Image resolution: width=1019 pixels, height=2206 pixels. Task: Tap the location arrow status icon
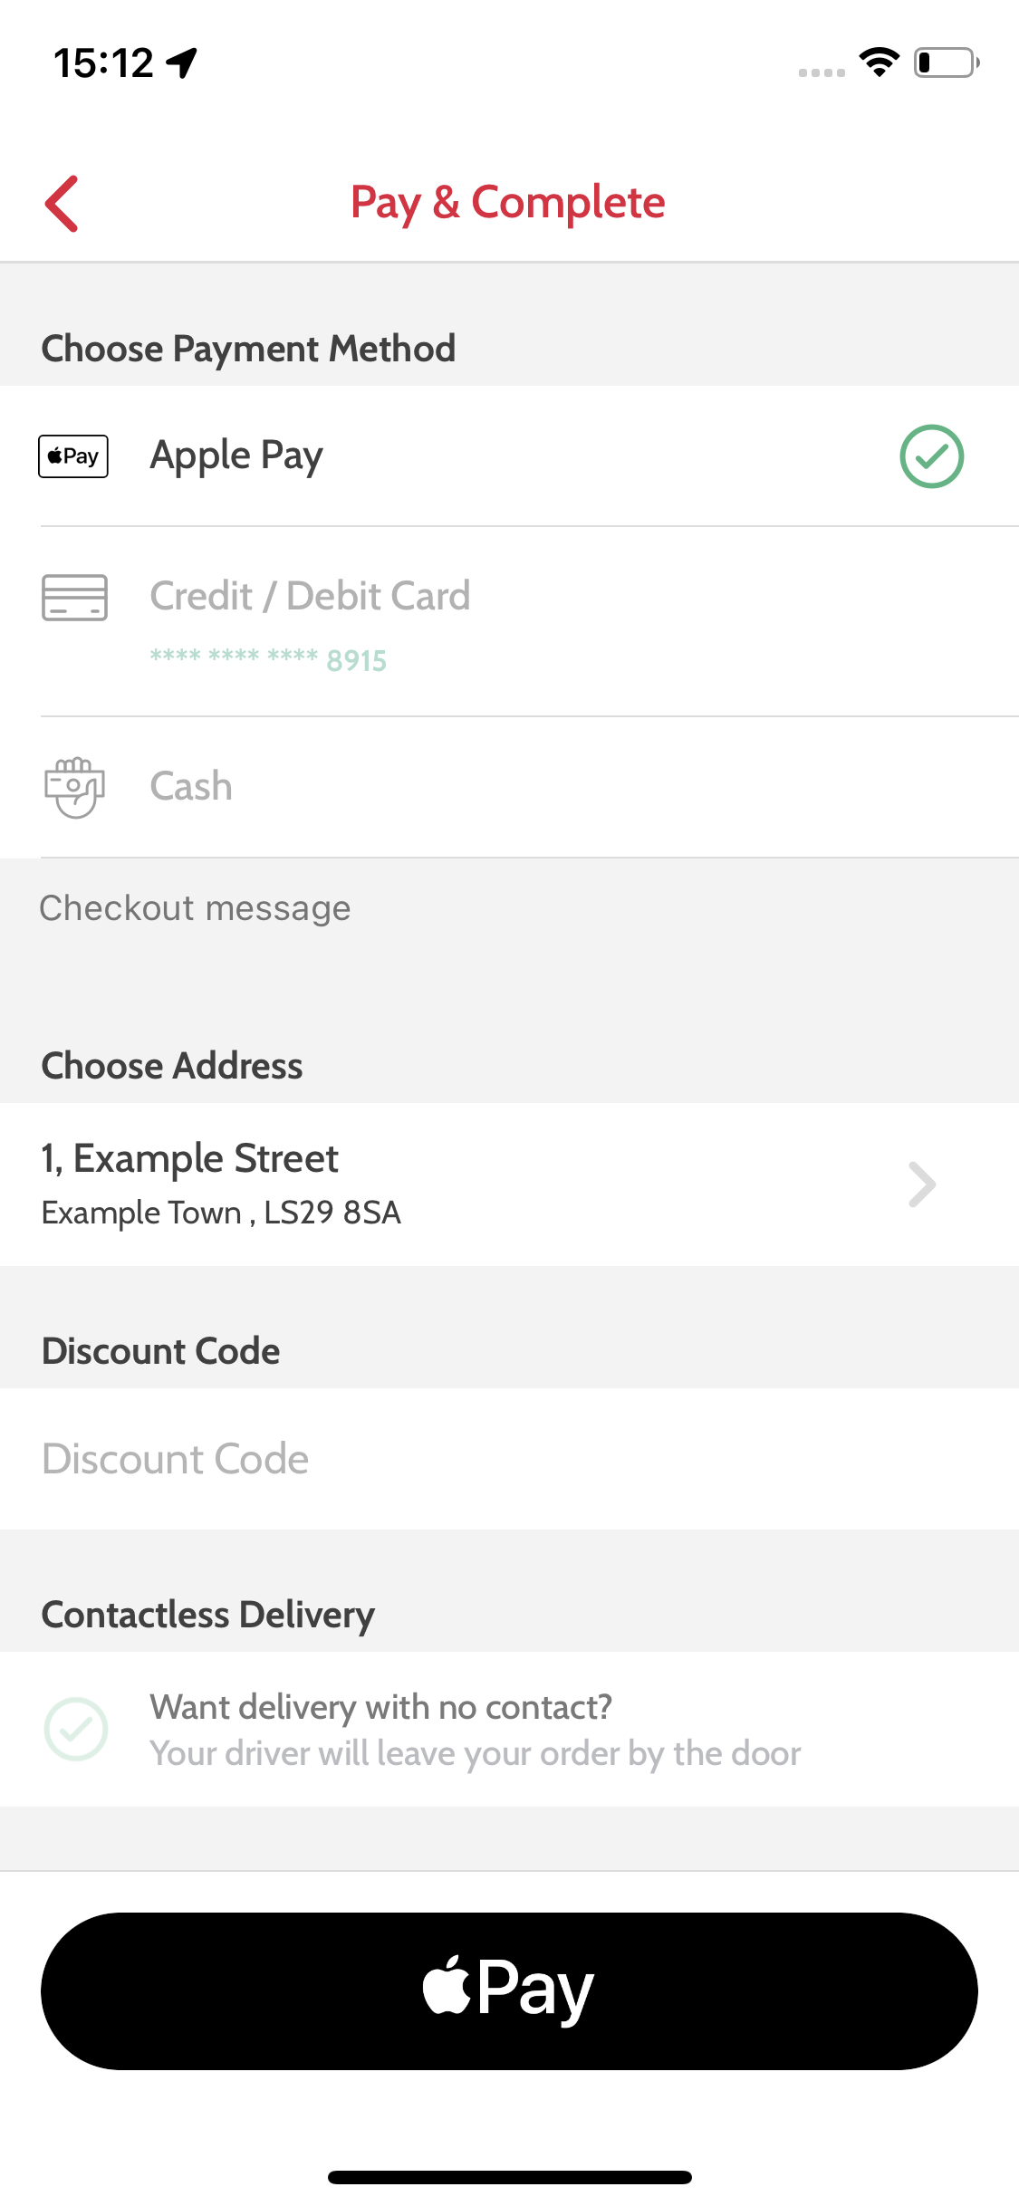pos(182,63)
